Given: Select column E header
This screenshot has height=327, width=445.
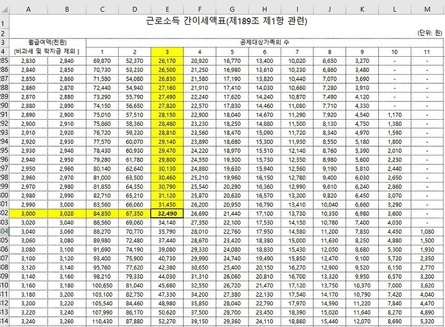Looking at the screenshot, I should [x=167, y=9].
